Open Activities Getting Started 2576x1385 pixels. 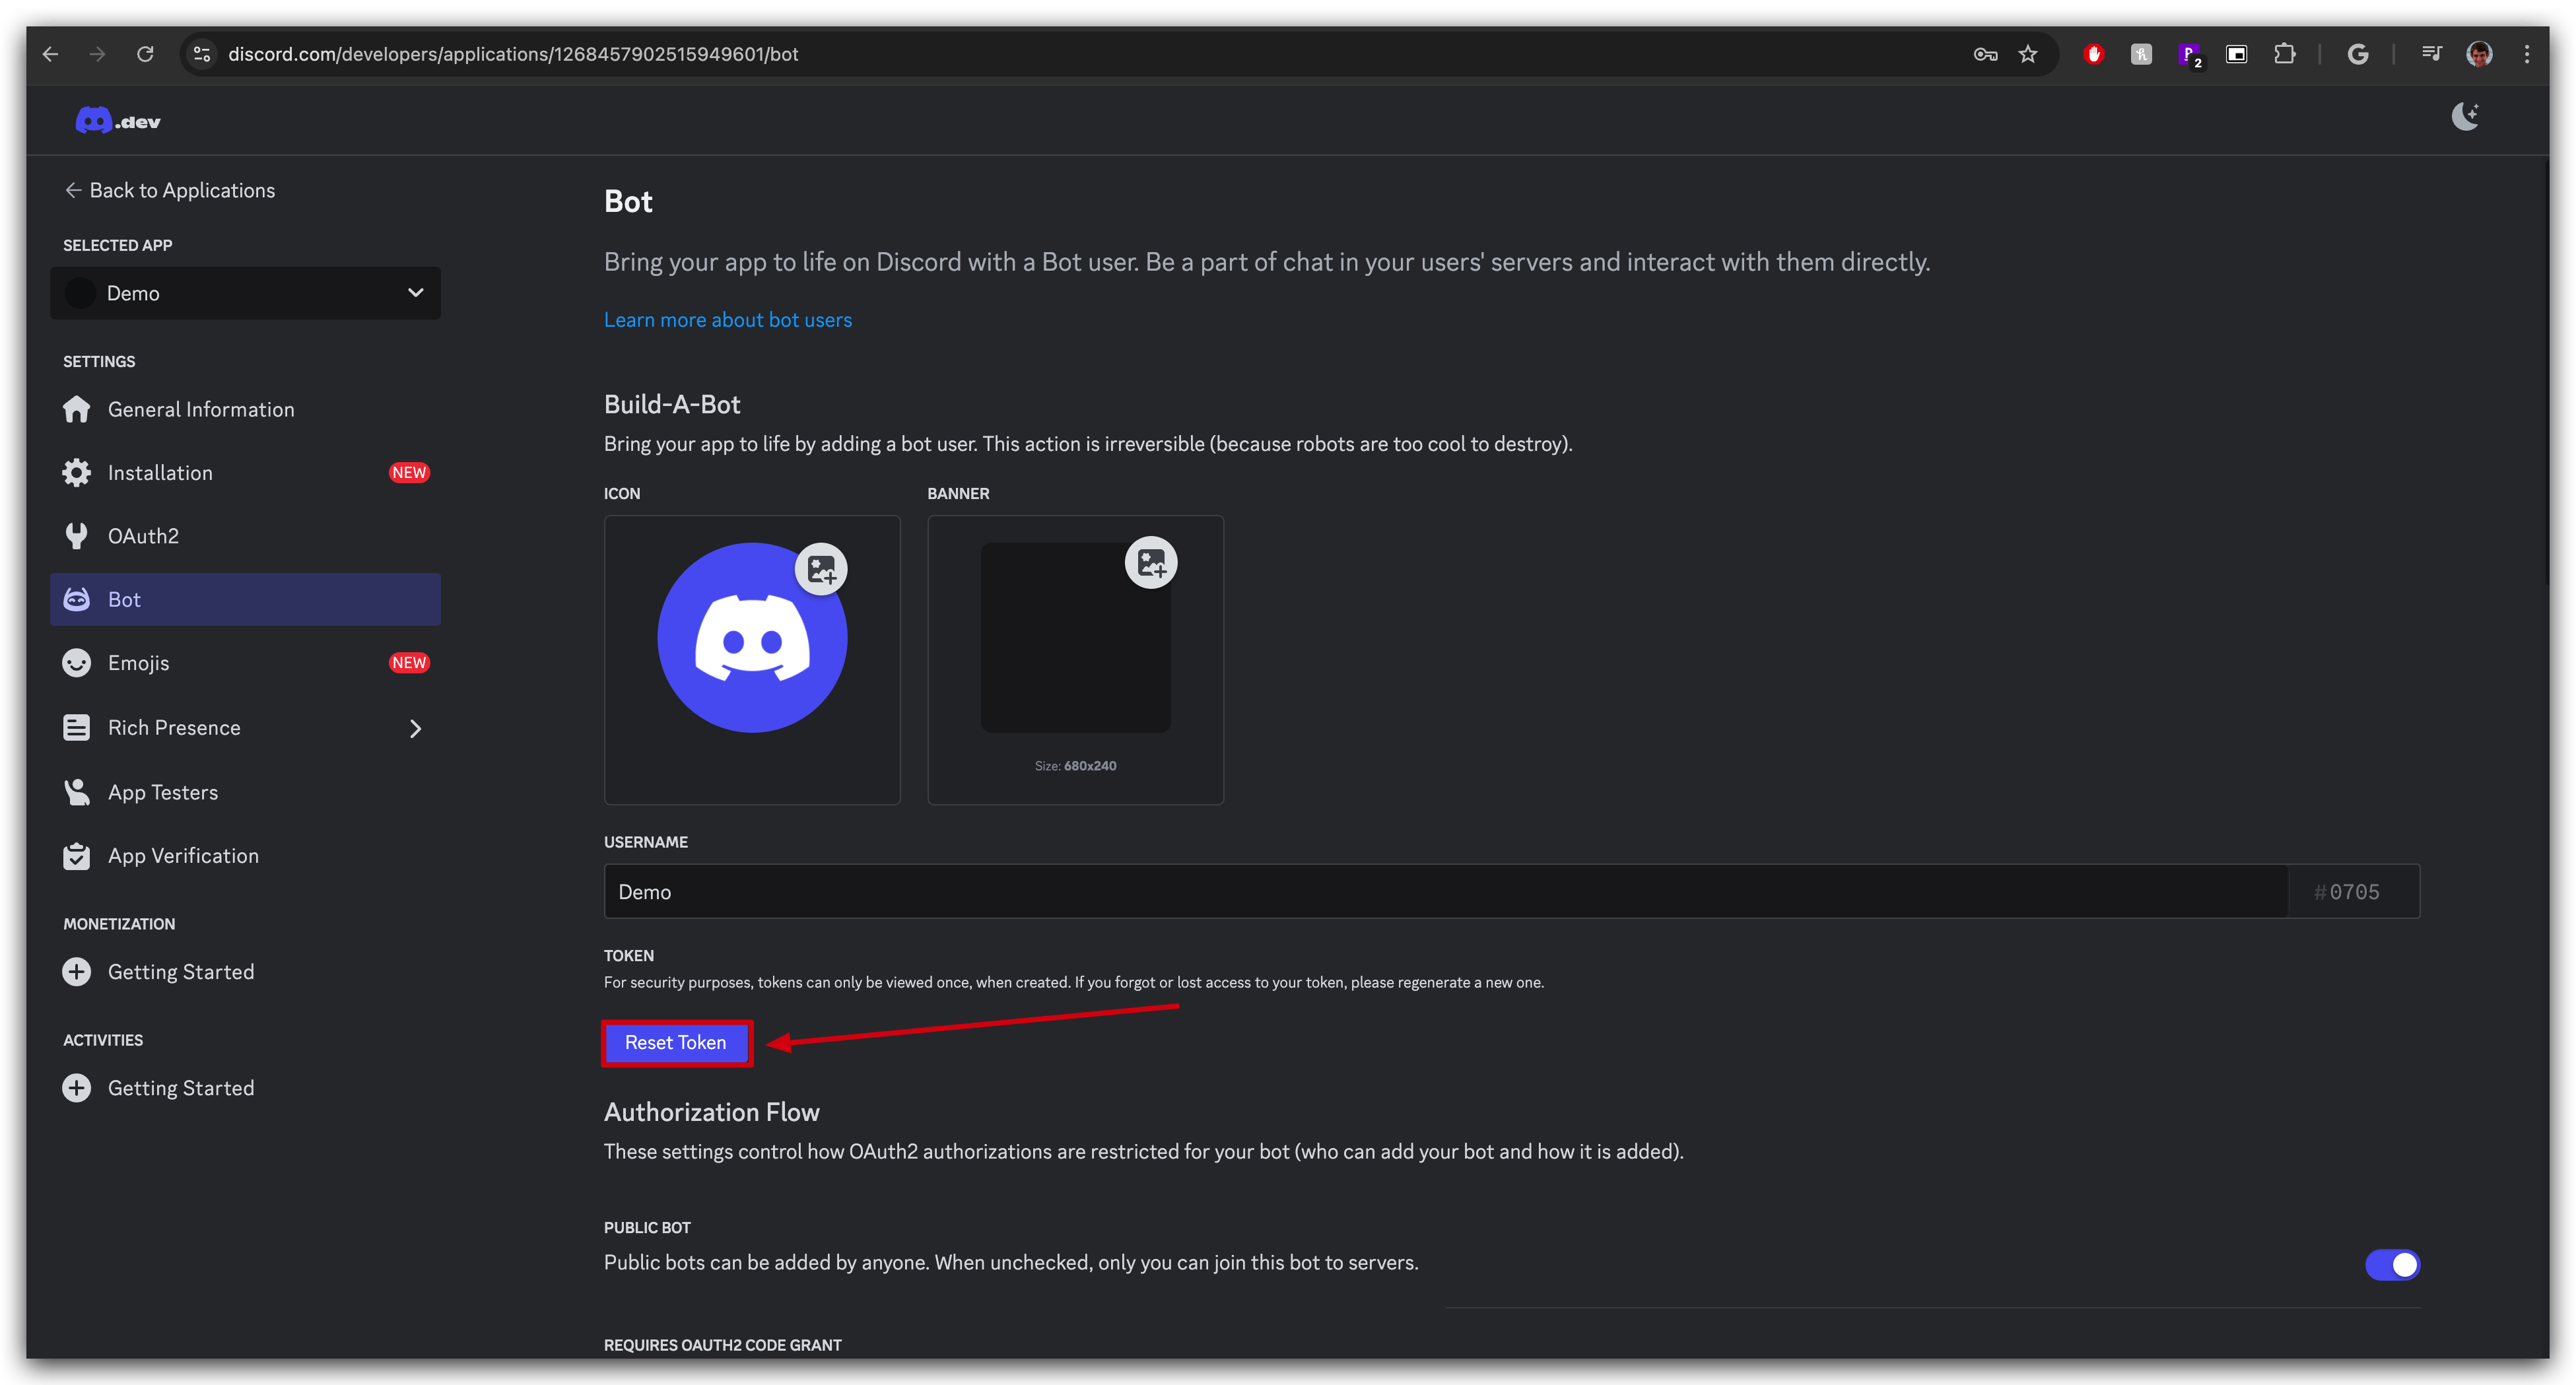pos(245,1088)
